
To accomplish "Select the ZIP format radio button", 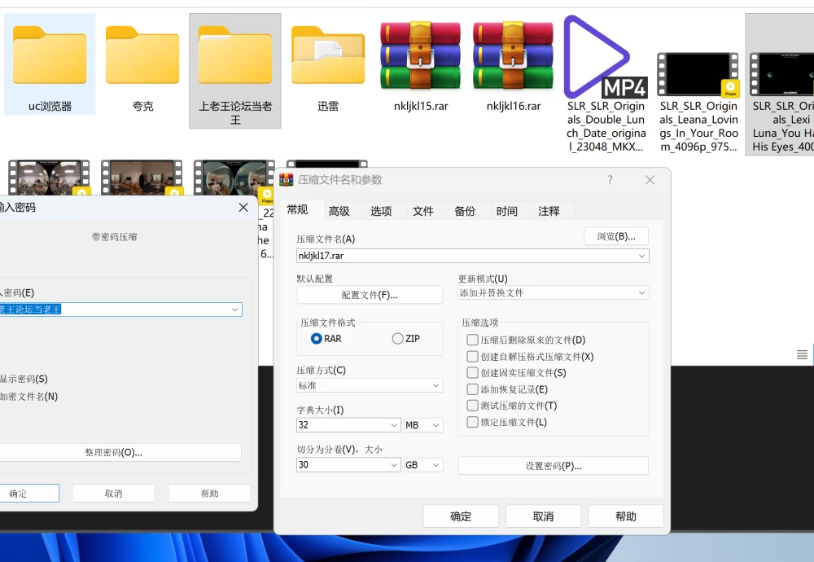I will pyautogui.click(x=398, y=339).
